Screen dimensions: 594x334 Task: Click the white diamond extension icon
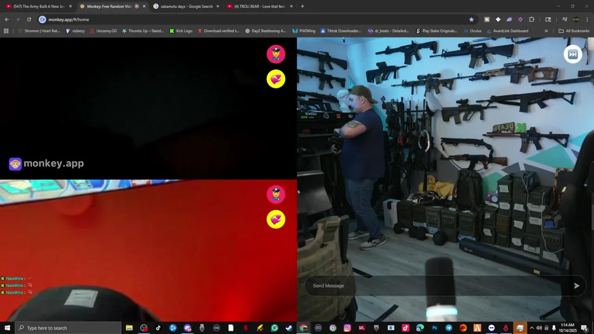[498, 19]
